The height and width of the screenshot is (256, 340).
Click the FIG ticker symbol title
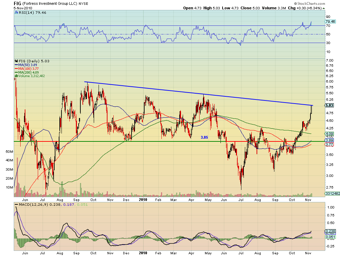18,3
